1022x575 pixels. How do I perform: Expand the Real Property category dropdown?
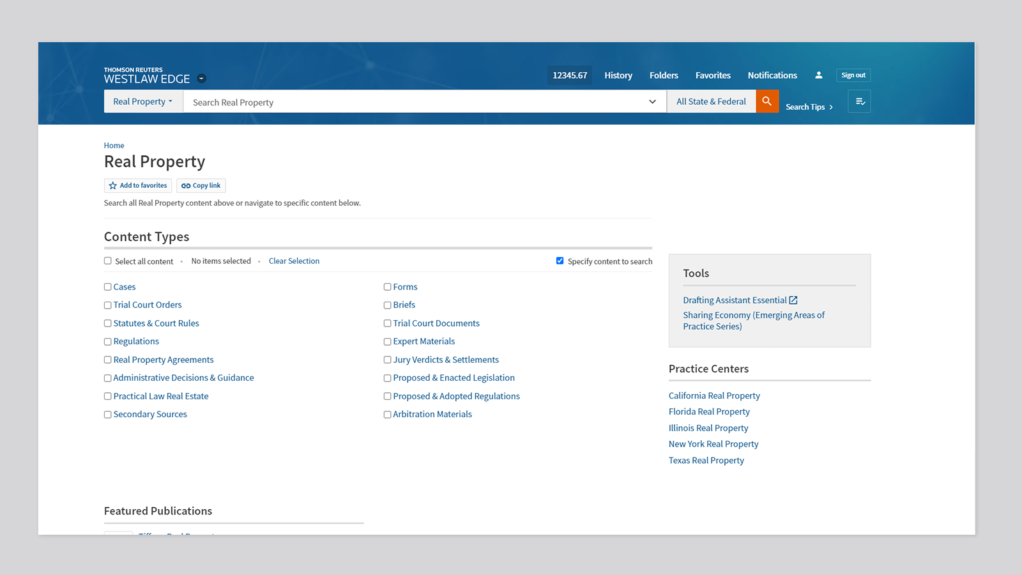tap(143, 102)
